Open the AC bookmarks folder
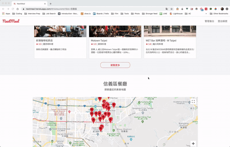The width and height of the screenshot is (230, 147). [188, 14]
